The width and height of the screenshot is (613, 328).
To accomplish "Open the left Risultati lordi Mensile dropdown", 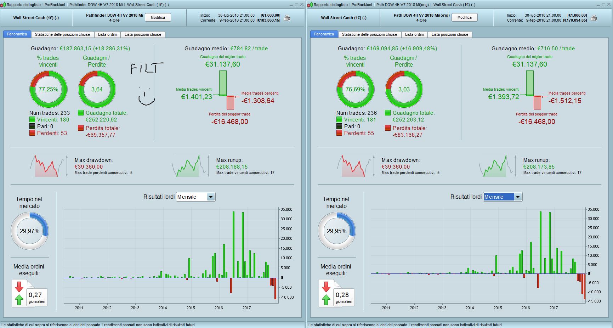I will [x=196, y=197].
